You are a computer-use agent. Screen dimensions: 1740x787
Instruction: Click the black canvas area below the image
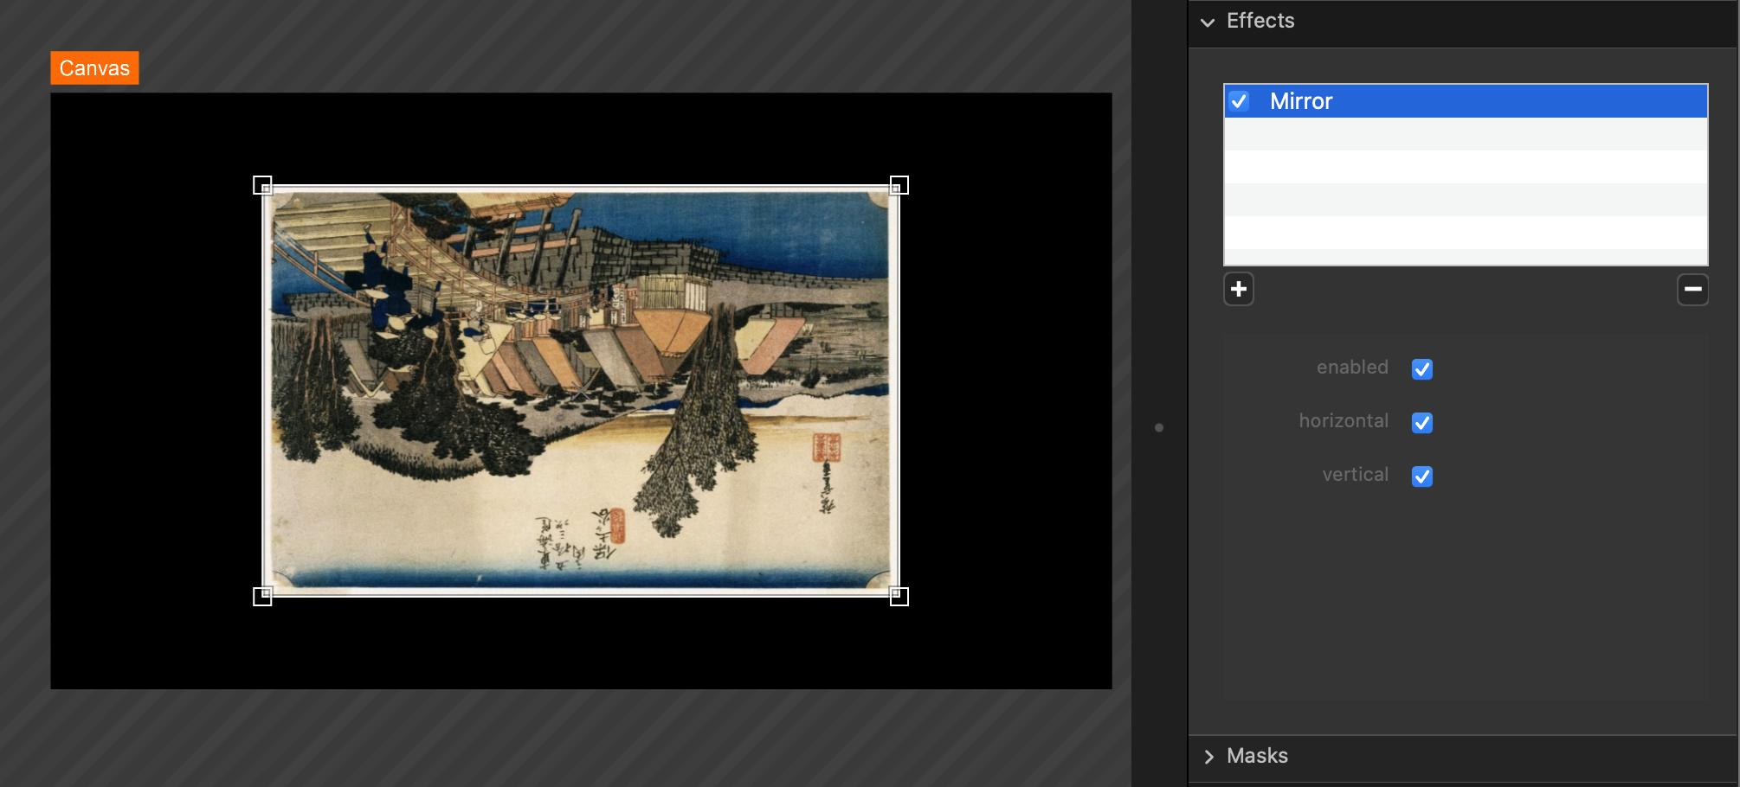580,644
